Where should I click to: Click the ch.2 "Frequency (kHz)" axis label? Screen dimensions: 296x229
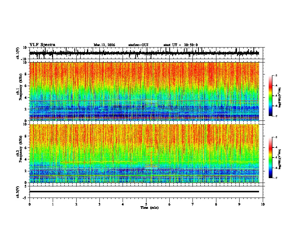pyautogui.click(x=21, y=149)
